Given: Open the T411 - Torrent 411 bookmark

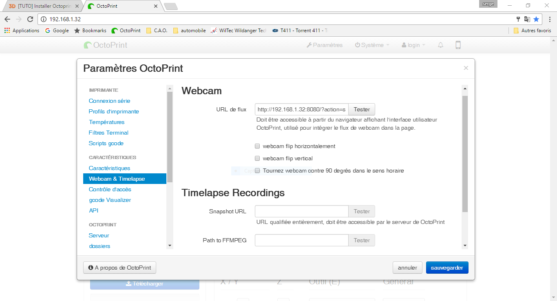Looking at the screenshot, I should point(300,31).
